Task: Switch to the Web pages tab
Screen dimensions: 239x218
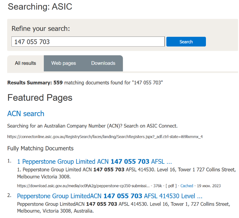Action: [x=64, y=63]
